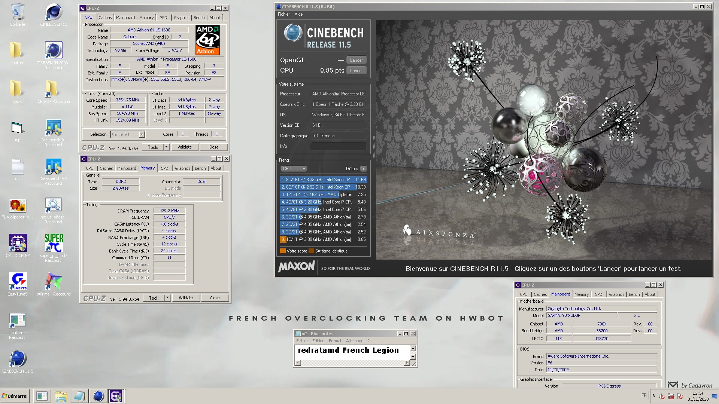Click Tools button in top CPU-Z window

[153, 147]
